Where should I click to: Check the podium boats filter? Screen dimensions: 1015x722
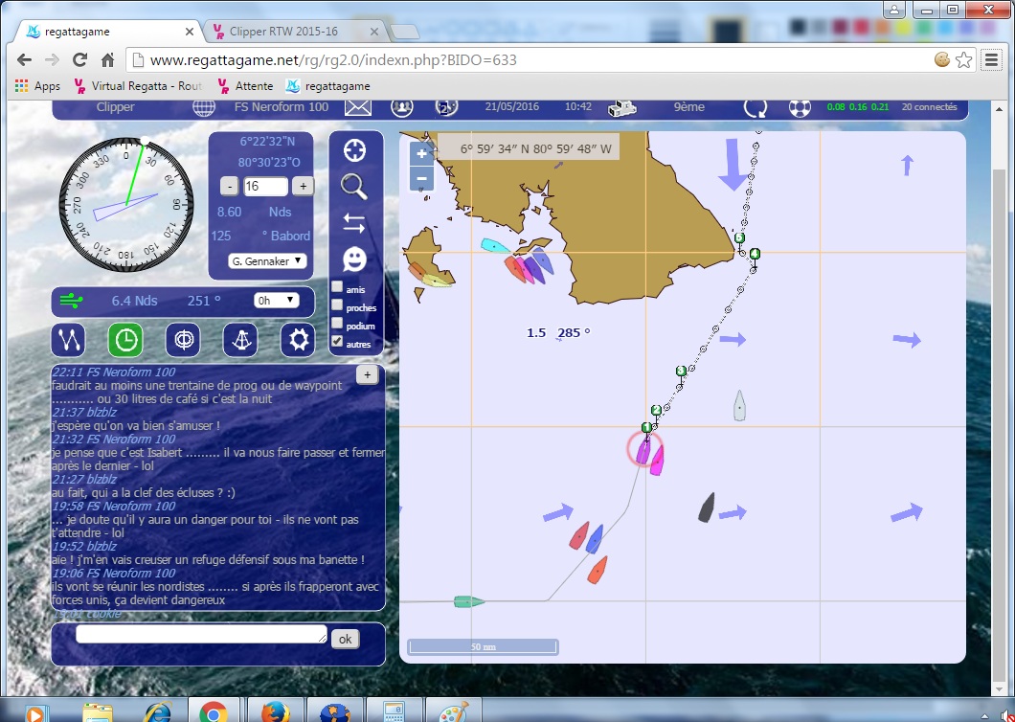[337, 324]
